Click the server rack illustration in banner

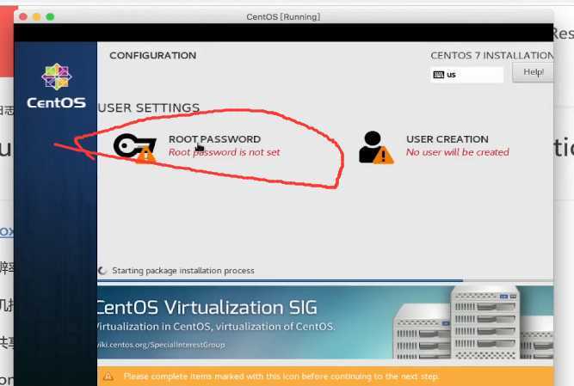tap(472, 322)
